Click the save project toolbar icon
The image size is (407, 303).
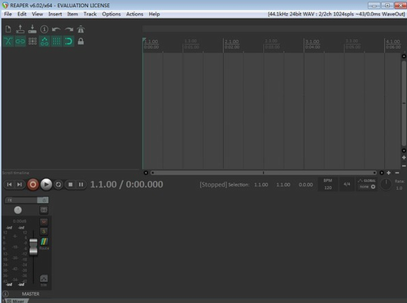[33, 29]
